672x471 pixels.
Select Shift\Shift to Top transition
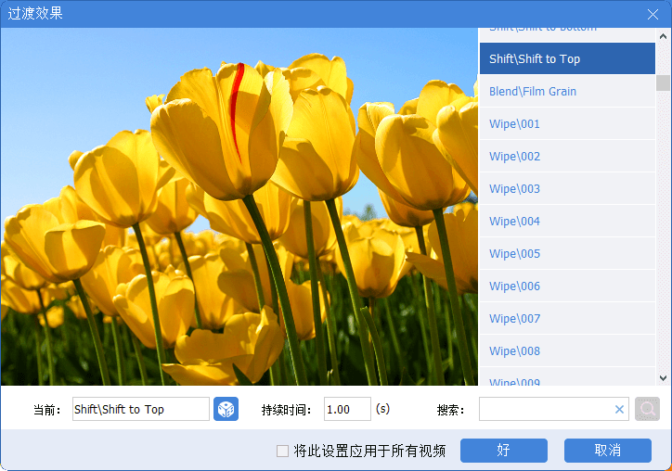click(567, 58)
